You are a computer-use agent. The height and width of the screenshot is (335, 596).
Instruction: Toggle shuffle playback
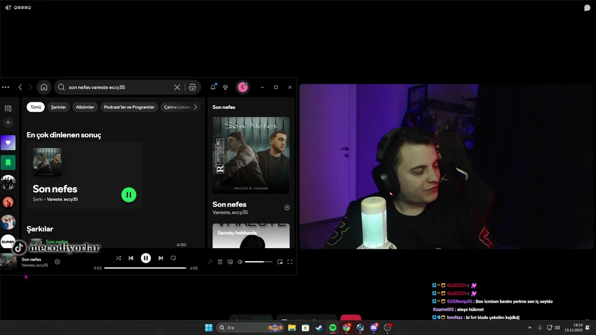(118, 258)
